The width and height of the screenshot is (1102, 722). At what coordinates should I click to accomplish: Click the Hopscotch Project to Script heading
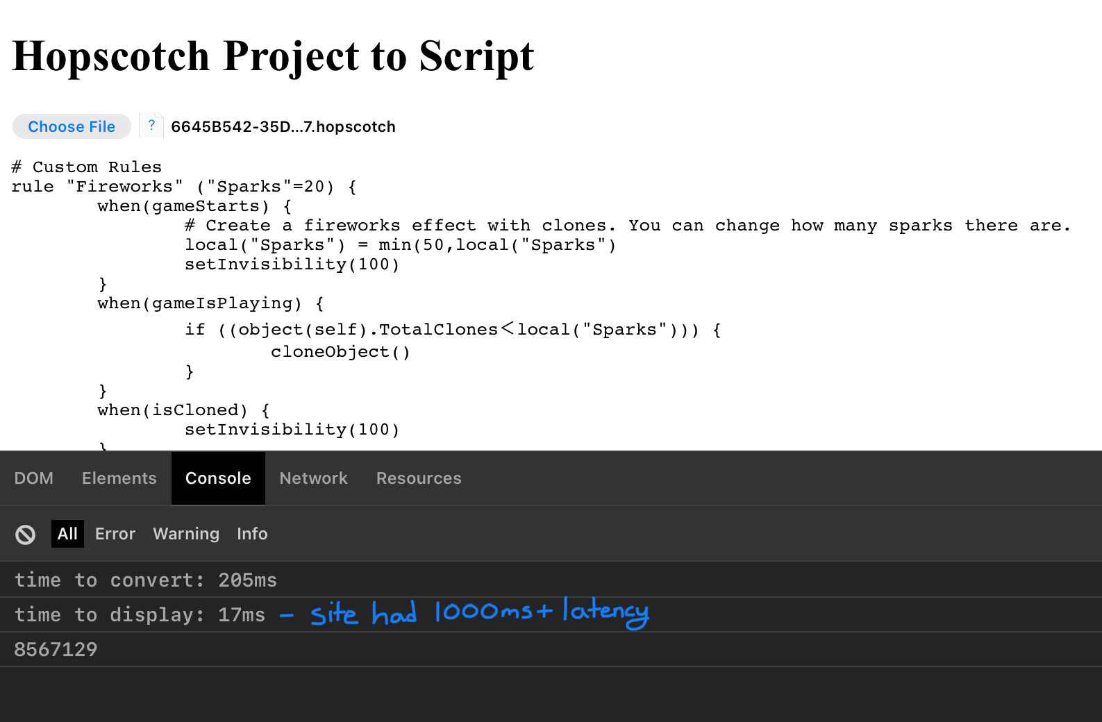pyautogui.click(x=273, y=56)
